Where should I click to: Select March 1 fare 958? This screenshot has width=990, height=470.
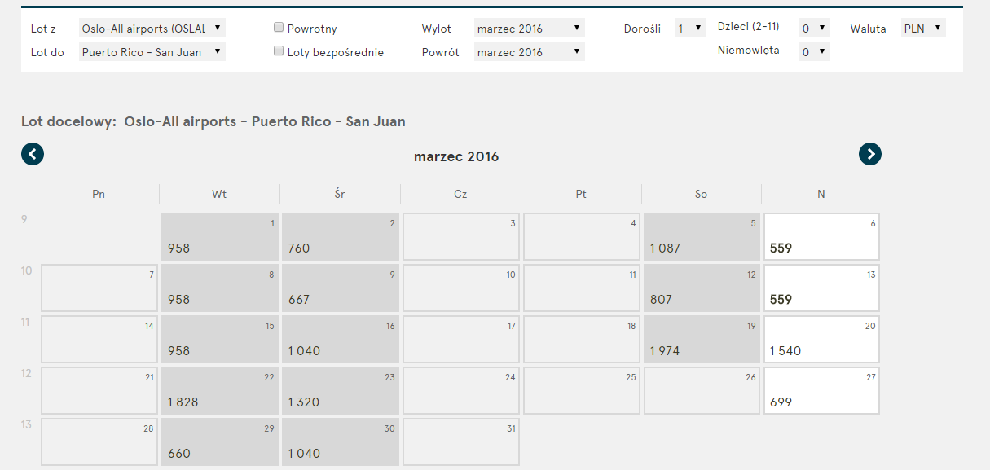pyautogui.click(x=220, y=237)
